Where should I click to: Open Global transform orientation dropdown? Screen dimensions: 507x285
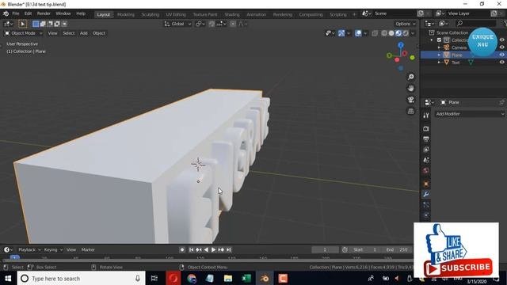[177, 24]
